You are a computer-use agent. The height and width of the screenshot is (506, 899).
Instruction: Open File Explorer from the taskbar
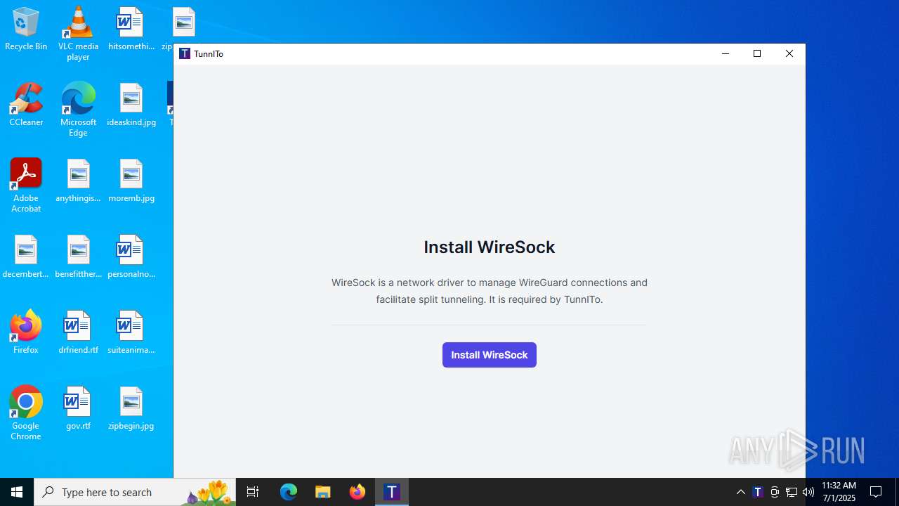(323, 492)
